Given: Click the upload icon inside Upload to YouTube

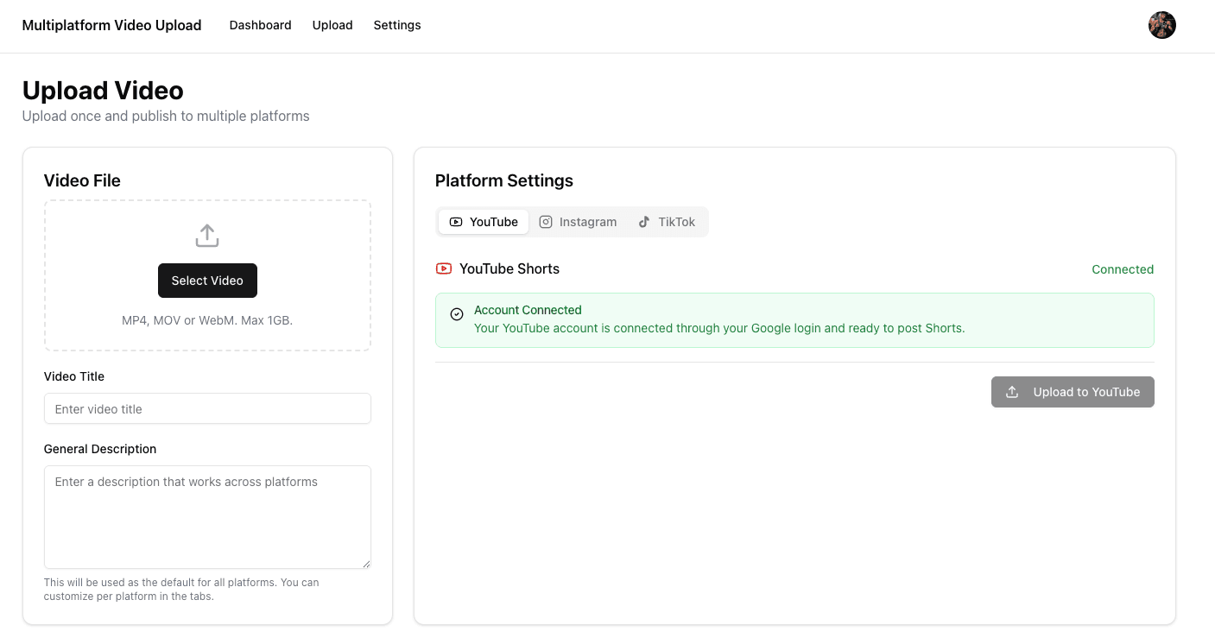Looking at the screenshot, I should click(x=1012, y=392).
